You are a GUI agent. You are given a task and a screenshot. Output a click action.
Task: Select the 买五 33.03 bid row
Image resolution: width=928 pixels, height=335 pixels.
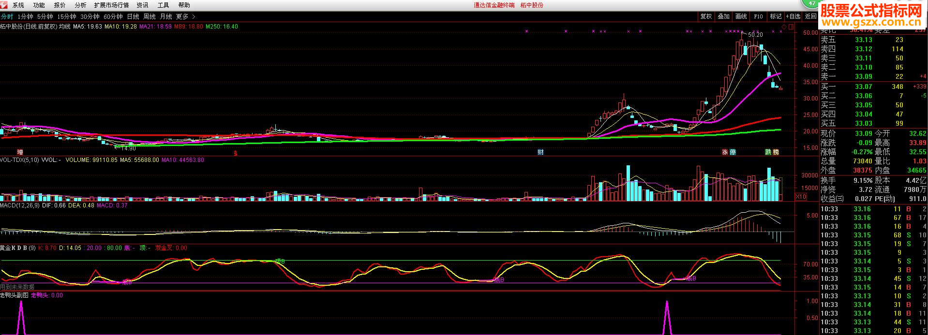coord(873,123)
